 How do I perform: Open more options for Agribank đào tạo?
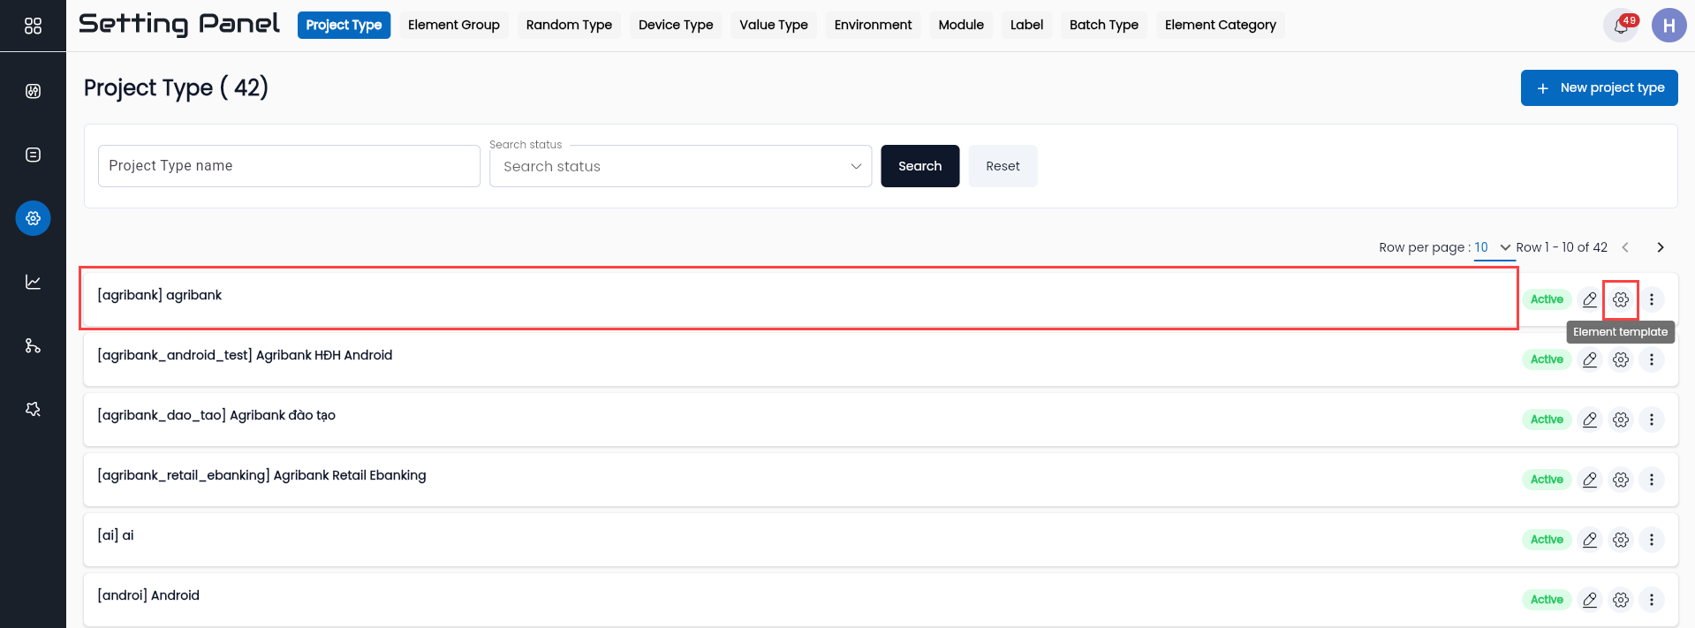pyautogui.click(x=1652, y=420)
